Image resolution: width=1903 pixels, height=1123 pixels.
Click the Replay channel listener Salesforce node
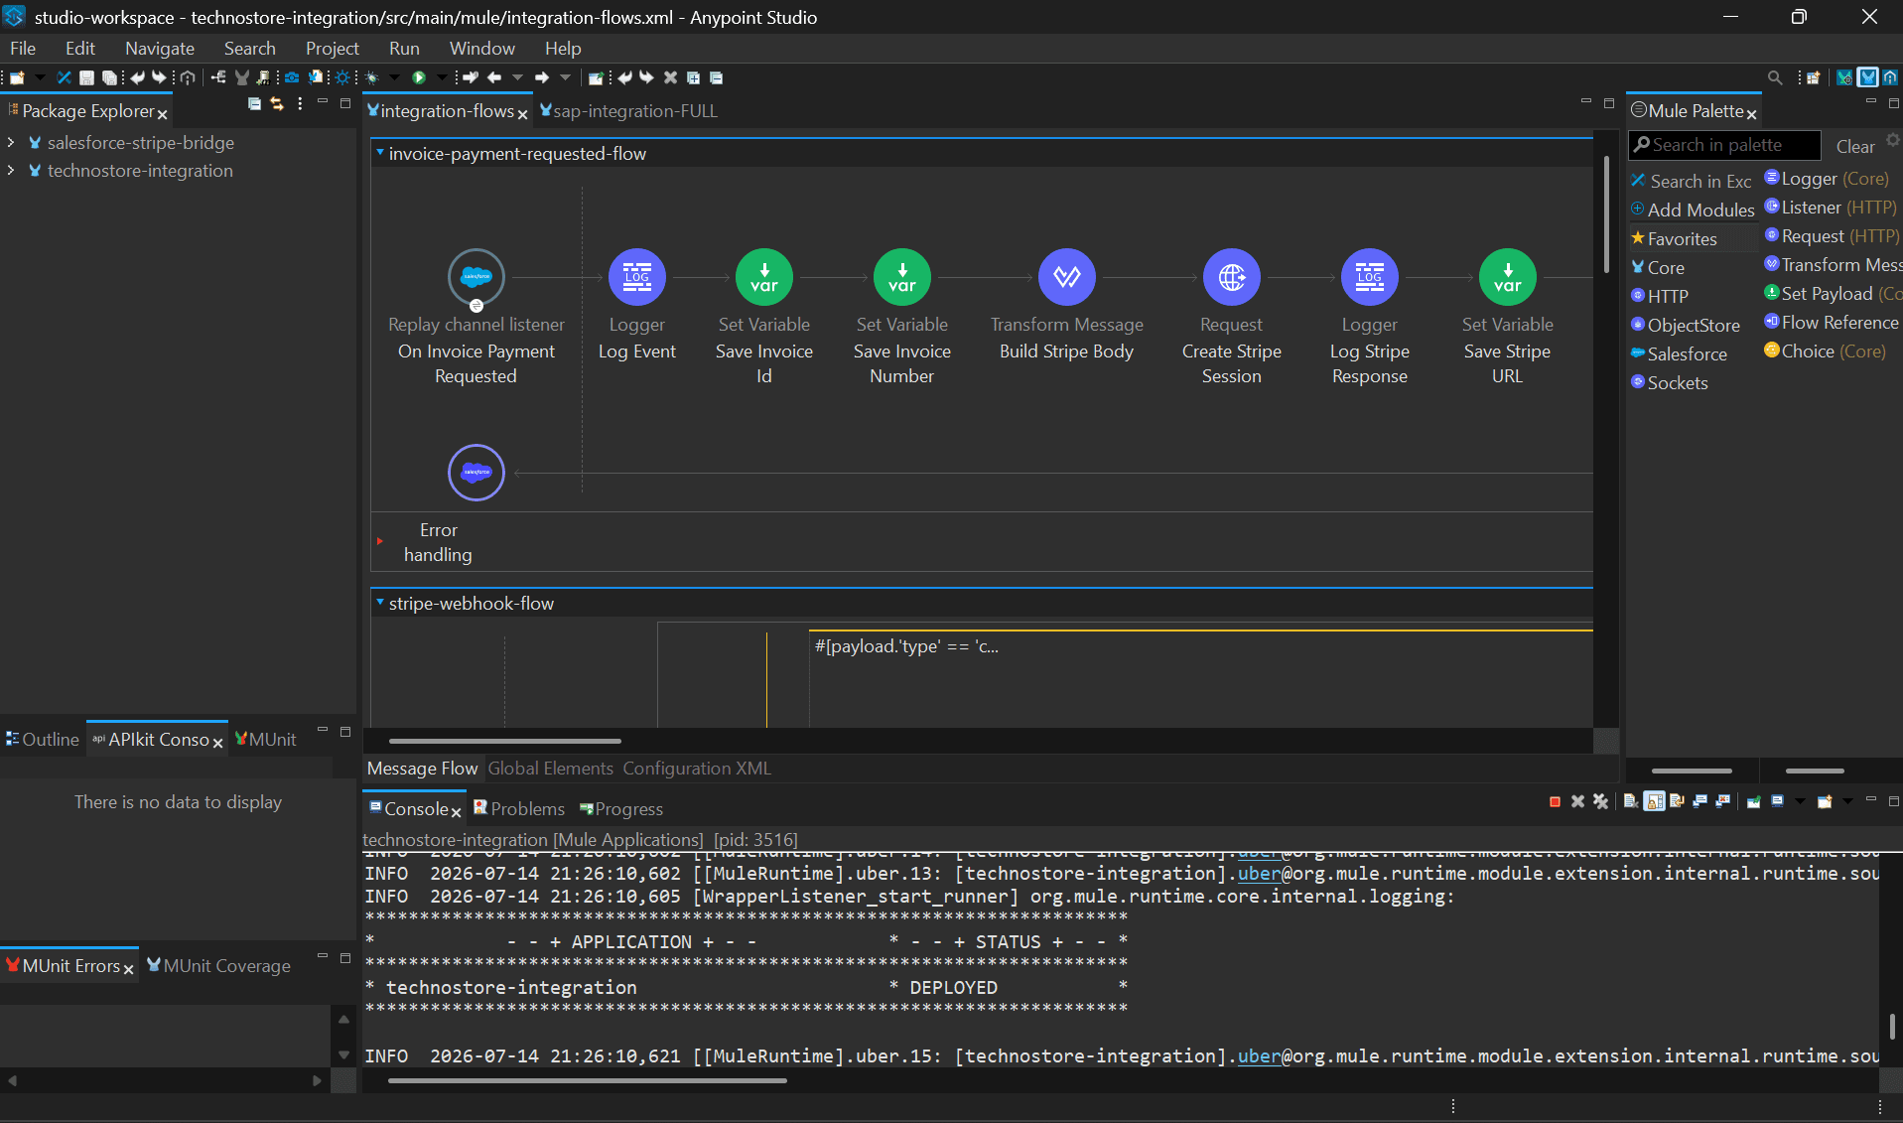click(476, 277)
